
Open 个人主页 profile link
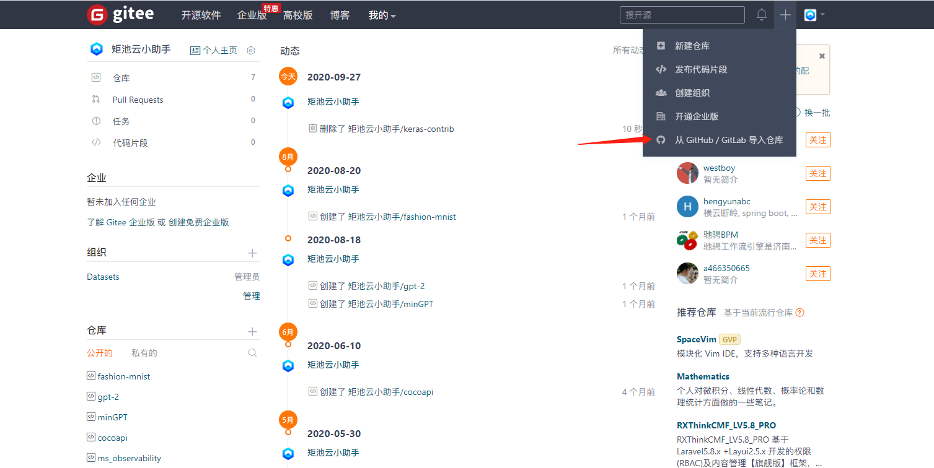coord(214,50)
